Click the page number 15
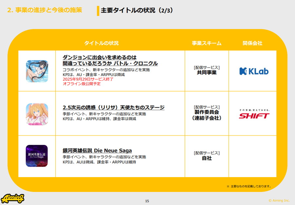This screenshot has height=205, width=295. (147, 201)
